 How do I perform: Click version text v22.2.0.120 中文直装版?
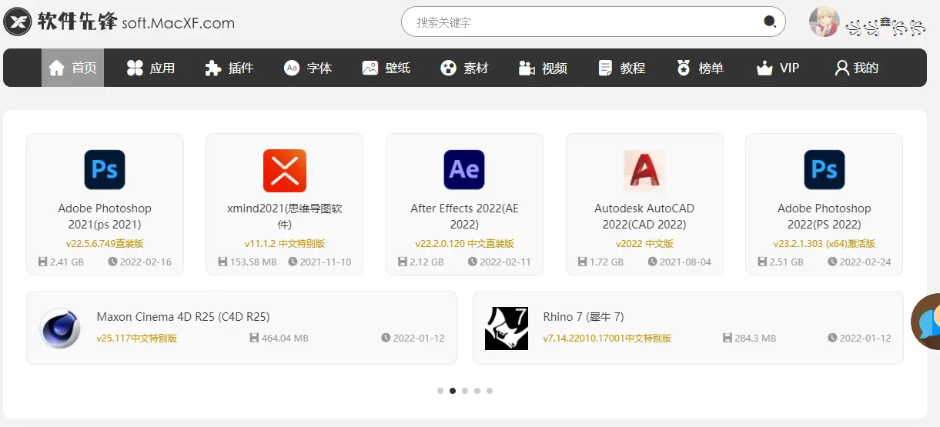464,244
